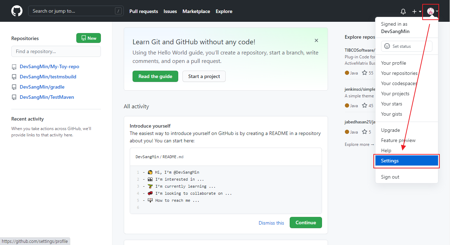Open the user avatar menu
The height and width of the screenshot is (245, 450).
(432, 11)
